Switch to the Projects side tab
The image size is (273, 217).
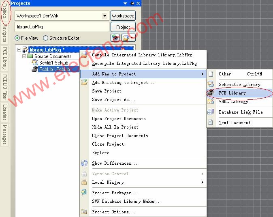click(x=5, y=11)
